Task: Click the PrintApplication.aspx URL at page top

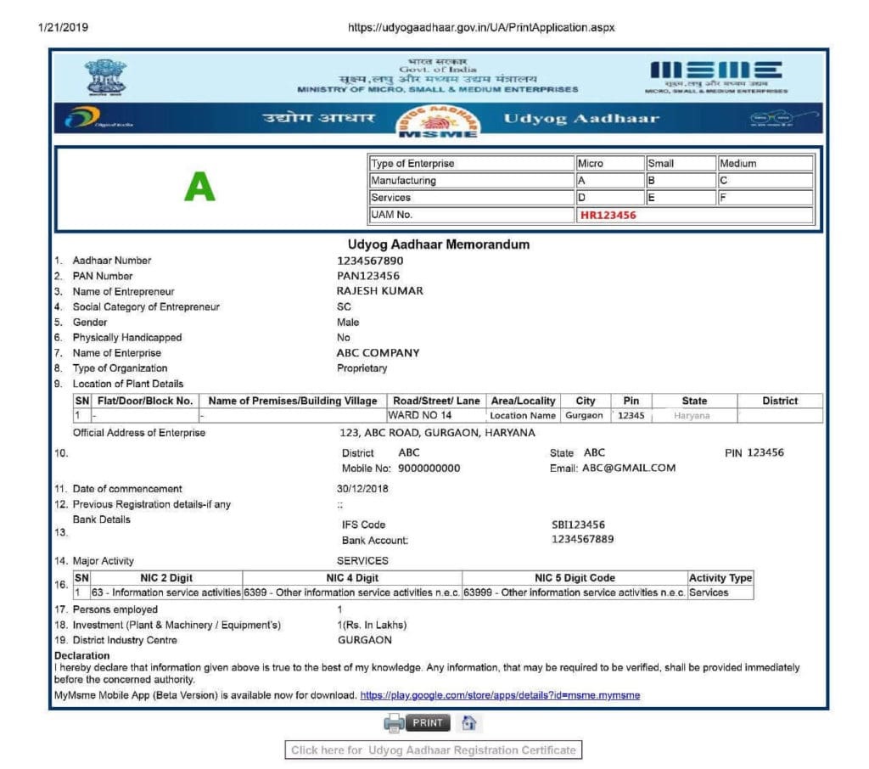Action: tap(480, 26)
